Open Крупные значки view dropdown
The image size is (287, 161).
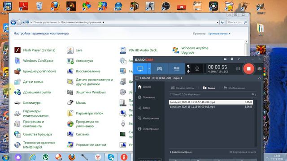219,34
